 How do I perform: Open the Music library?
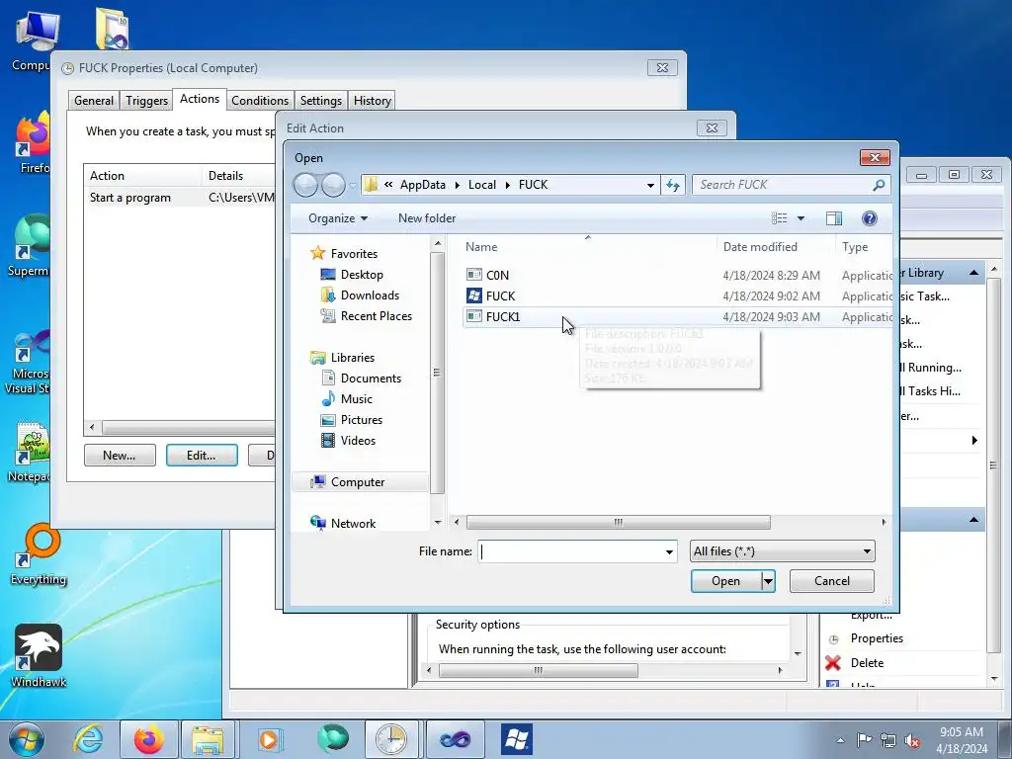coord(347,399)
